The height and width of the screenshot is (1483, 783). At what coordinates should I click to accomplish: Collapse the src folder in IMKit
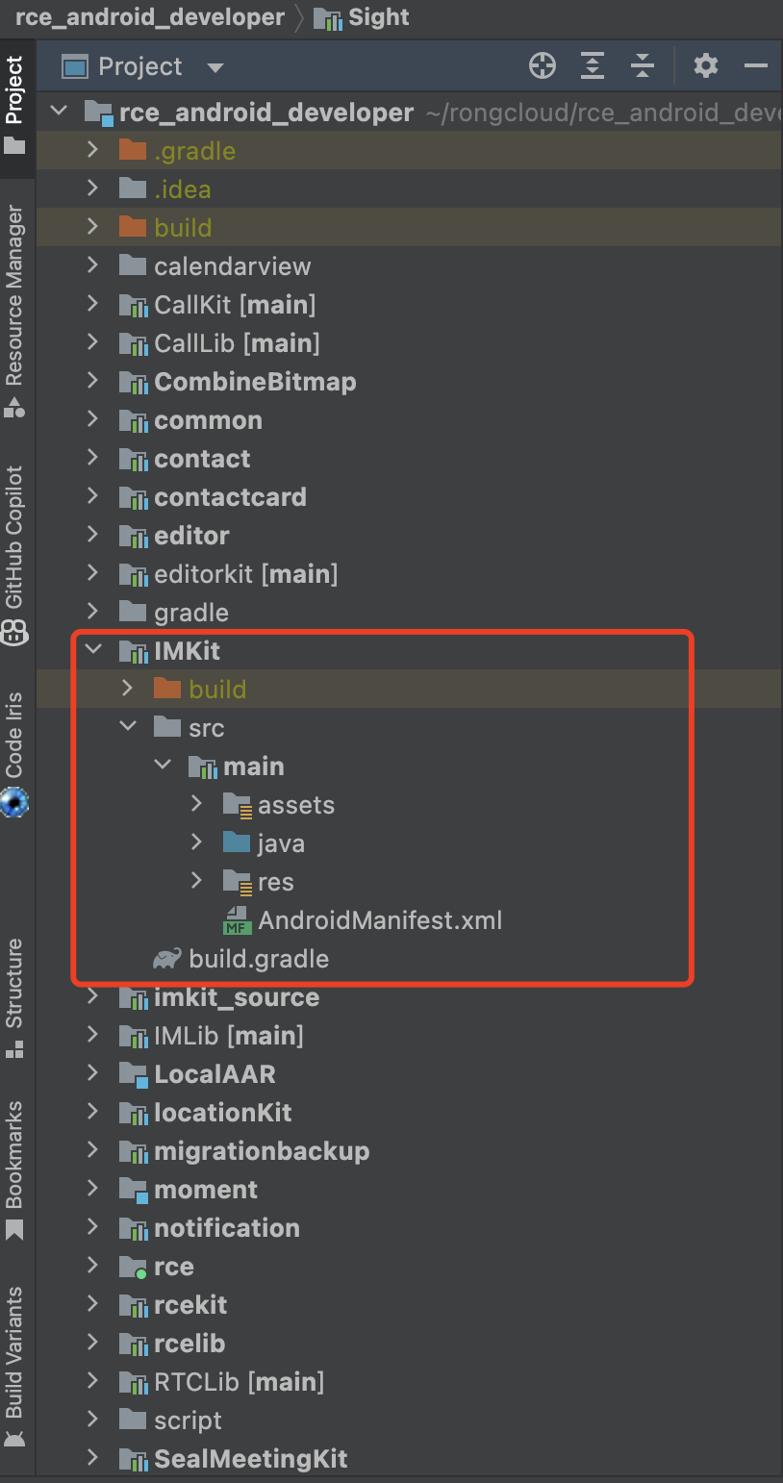click(128, 727)
